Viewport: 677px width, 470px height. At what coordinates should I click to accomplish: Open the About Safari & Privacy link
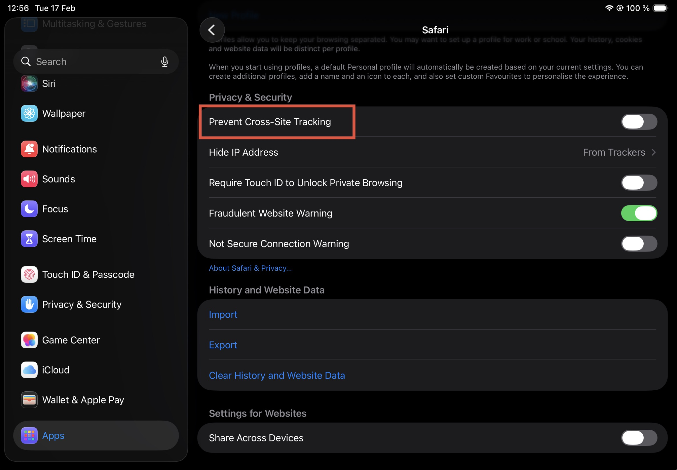pos(250,268)
